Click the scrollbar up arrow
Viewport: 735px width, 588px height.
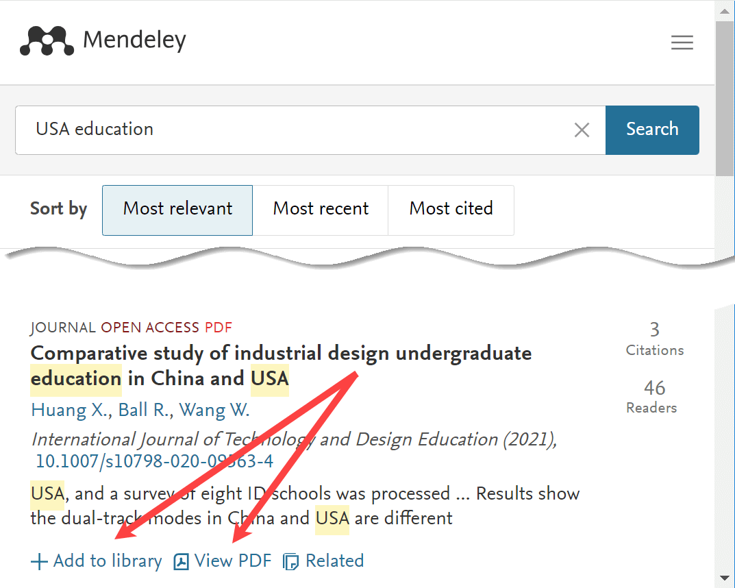click(x=724, y=10)
